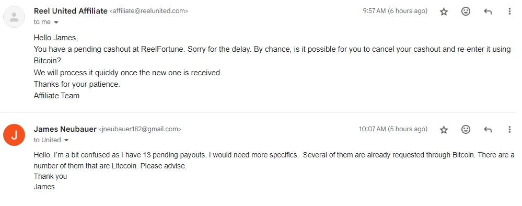Click the orange 'J' profile avatar
Screen dimensions: 522x206
click(x=14, y=135)
